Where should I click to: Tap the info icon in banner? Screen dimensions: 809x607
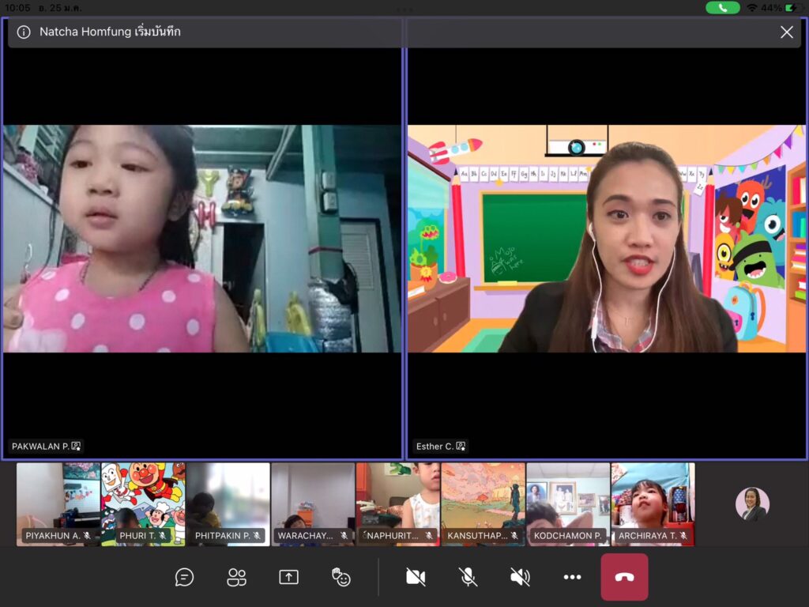[x=24, y=32]
